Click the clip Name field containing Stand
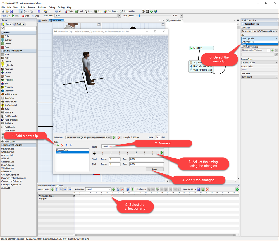Image resolution: width=279 pixels, height=241 pixels. pos(132,147)
